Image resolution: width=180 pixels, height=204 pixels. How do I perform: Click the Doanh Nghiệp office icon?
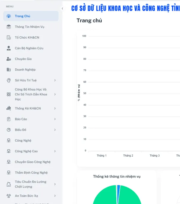coord(9,70)
